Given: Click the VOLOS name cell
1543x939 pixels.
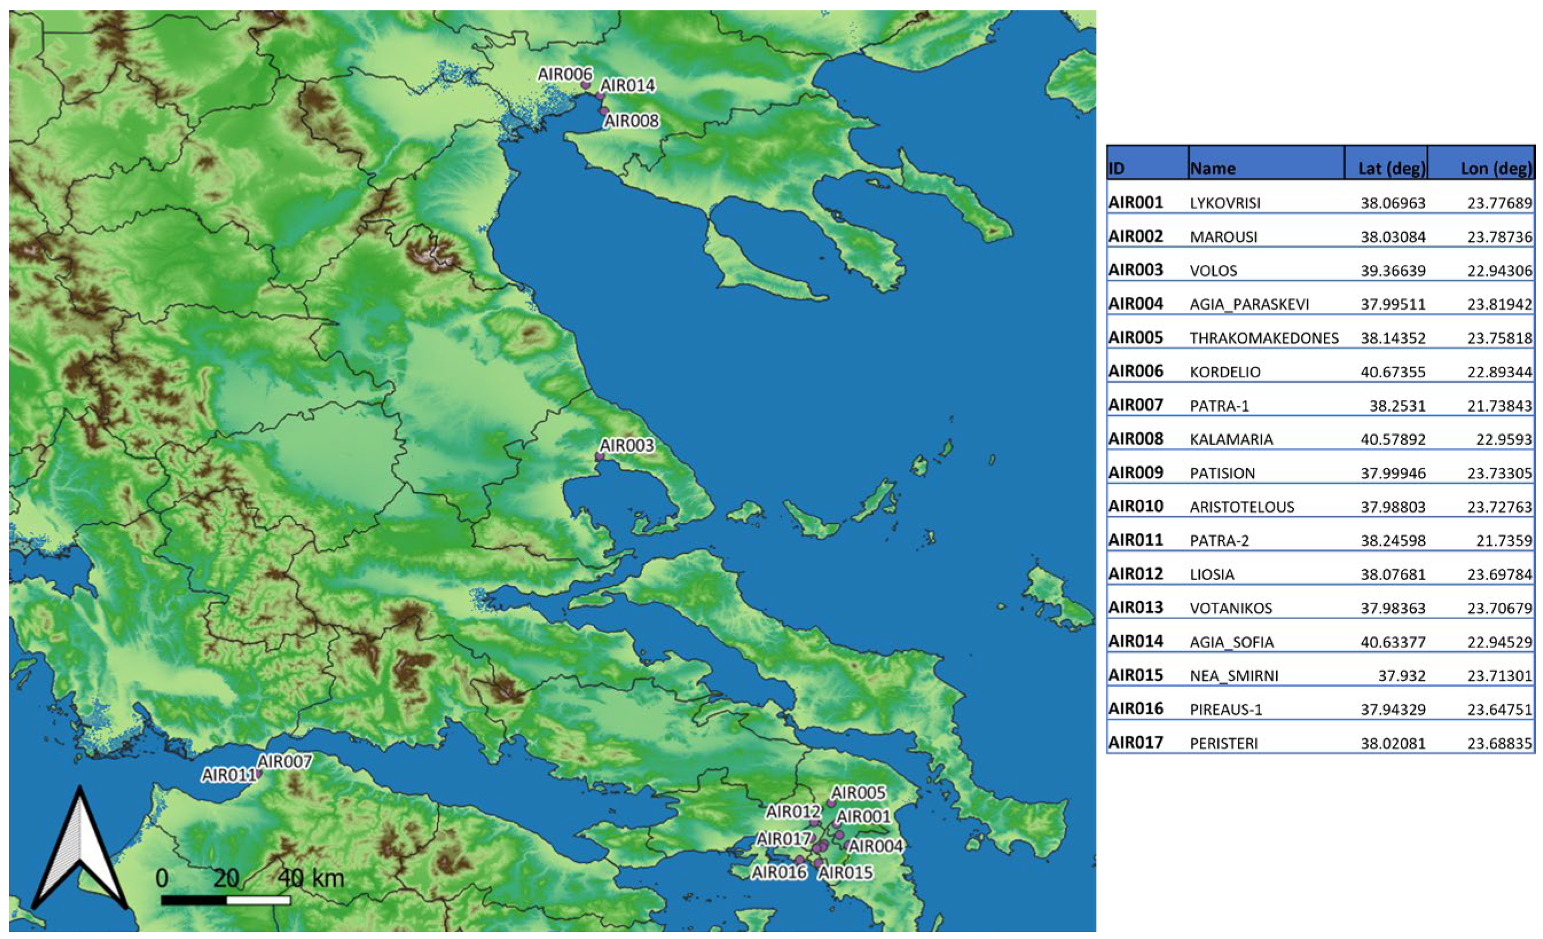Looking at the screenshot, I should coord(1214,271).
